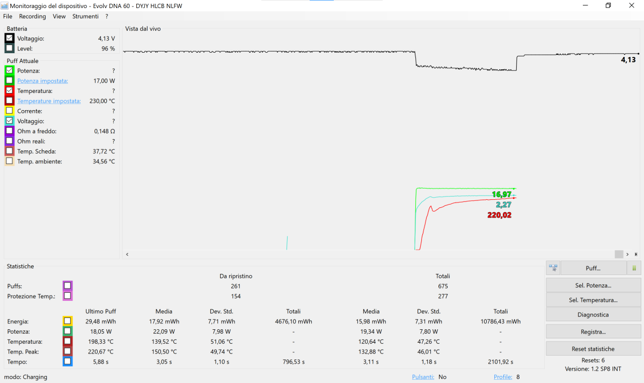
Task: Uncheck the Puff Attuale Temperatura checkbox
Action: coord(9,90)
